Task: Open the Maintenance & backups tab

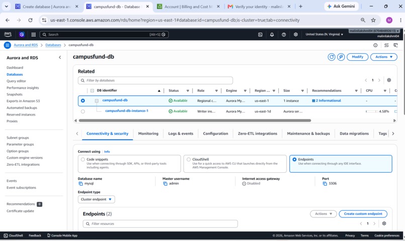Action: click(309, 134)
